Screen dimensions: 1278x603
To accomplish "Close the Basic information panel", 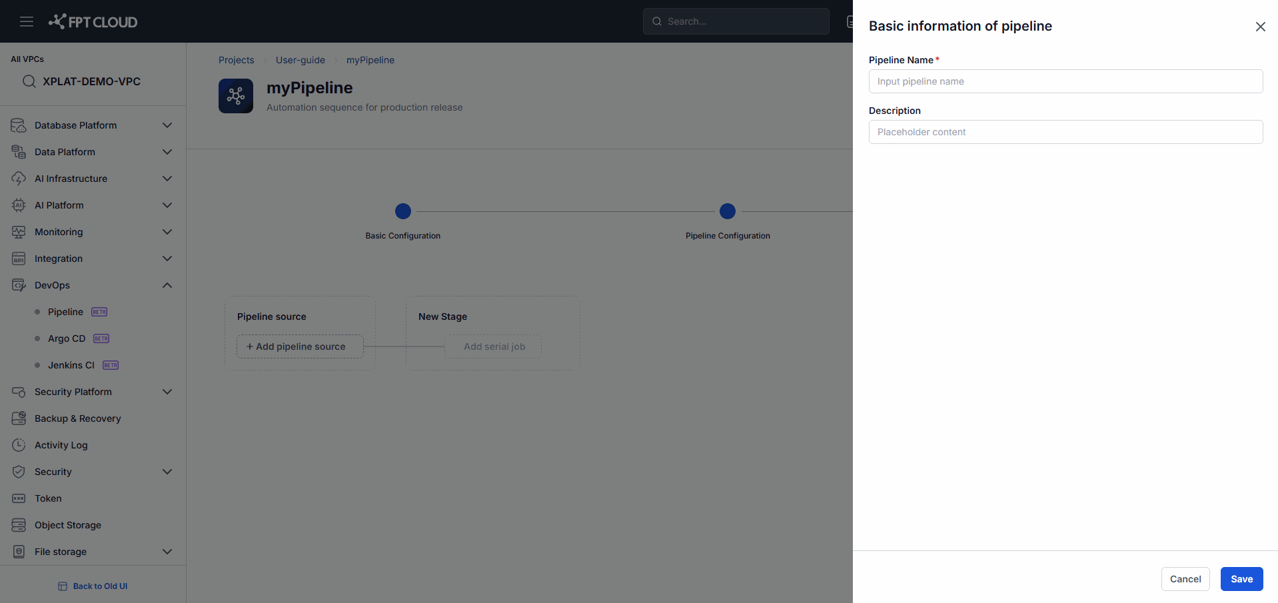I will pos(1260,27).
